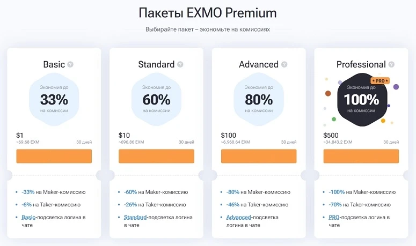
Task: Click the Пакеты EXMO Premium heading
Action: tap(207, 13)
